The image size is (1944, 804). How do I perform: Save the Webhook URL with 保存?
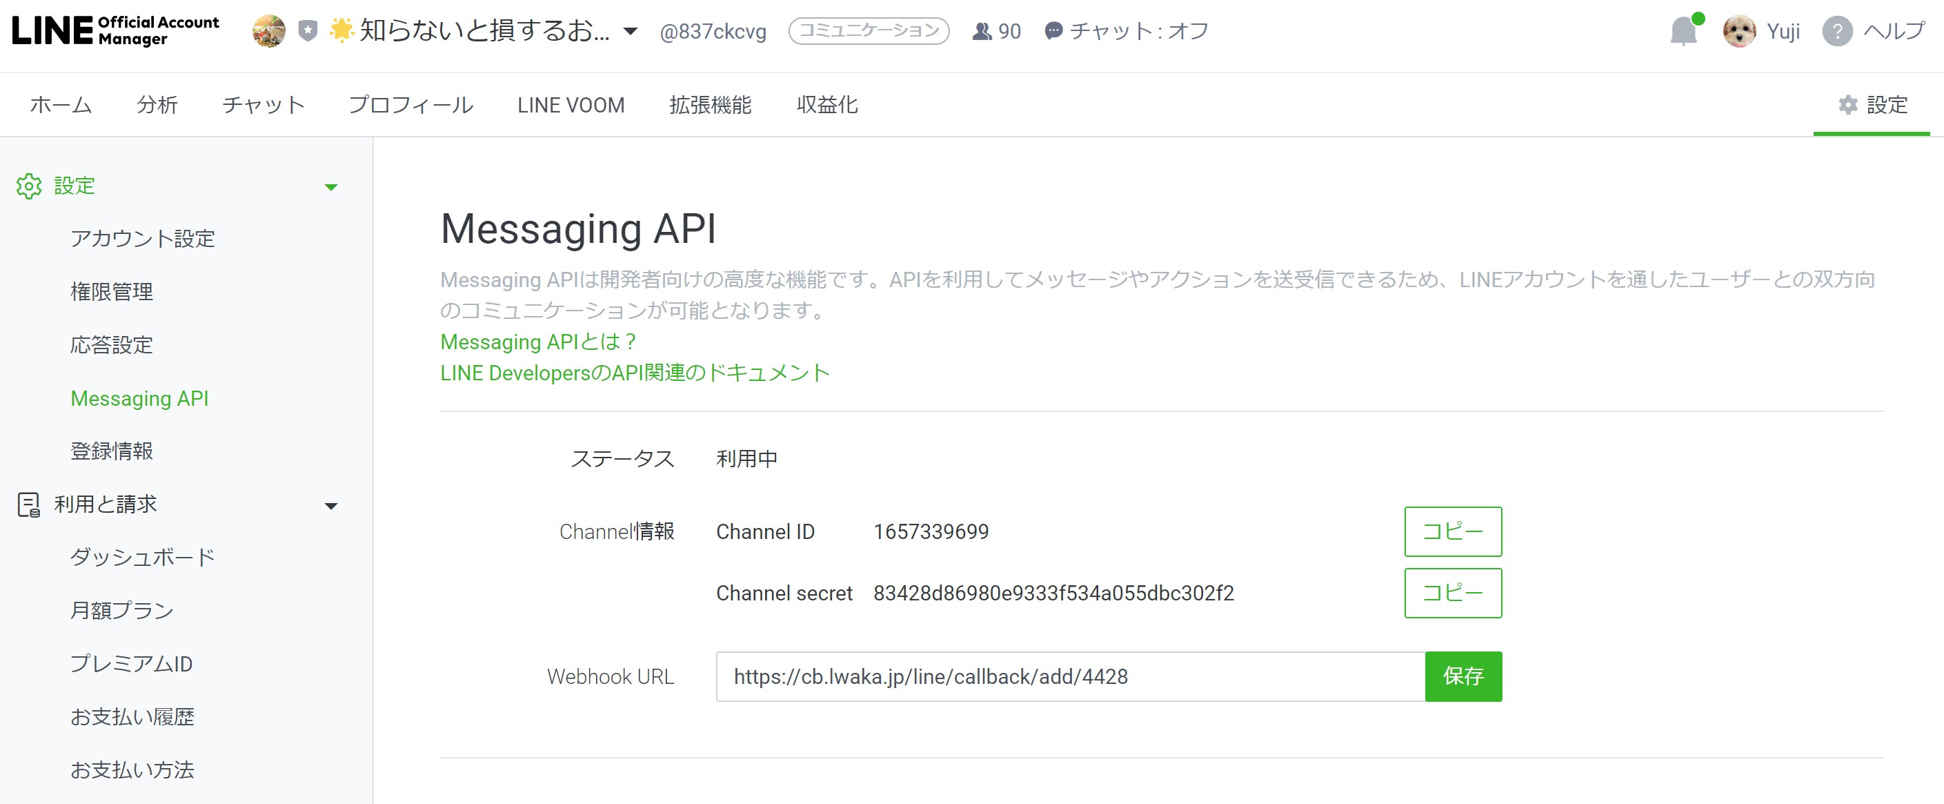[x=1463, y=676]
